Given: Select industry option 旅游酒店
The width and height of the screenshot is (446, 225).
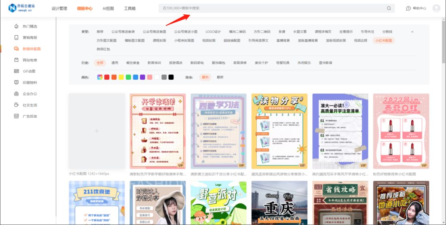Looking at the screenshot, I should tap(176, 63).
